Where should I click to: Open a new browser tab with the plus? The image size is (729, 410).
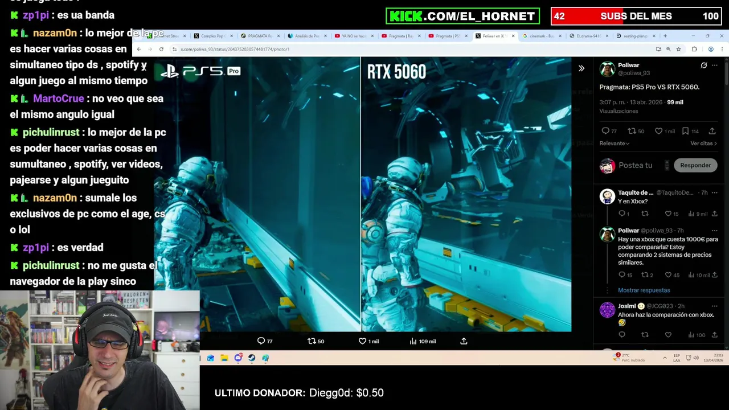click(665, 36)
